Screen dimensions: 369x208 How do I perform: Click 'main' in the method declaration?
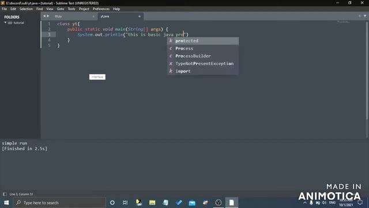tap(120, 29)
